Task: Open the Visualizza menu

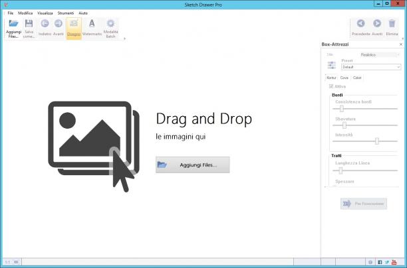Action: [x=45, y=13]
